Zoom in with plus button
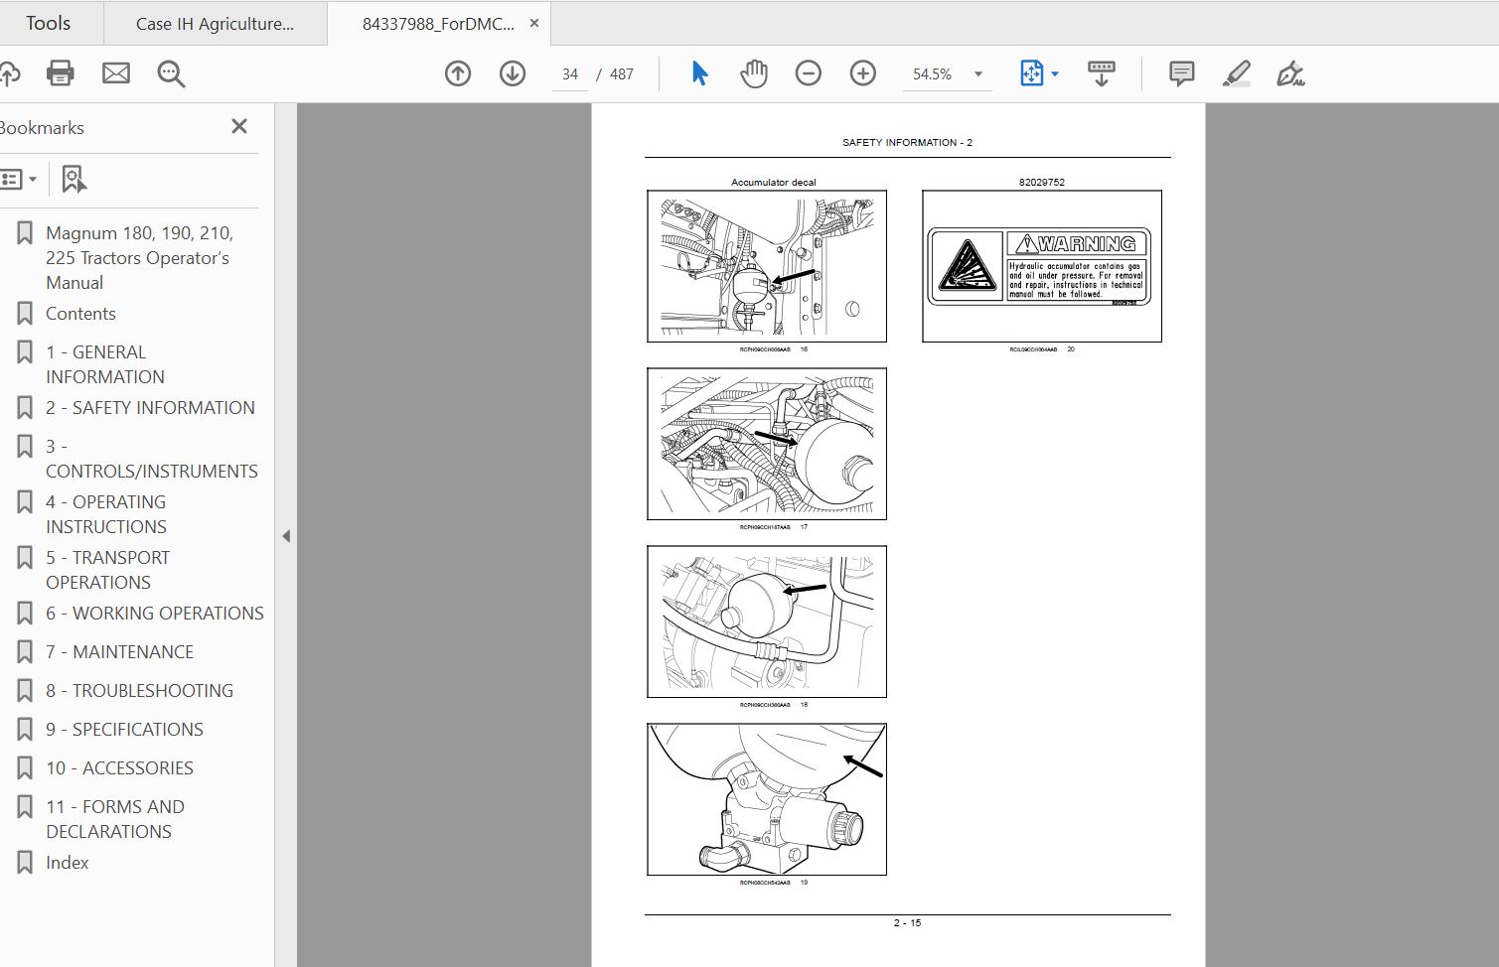Viewport: 1499px width, 967px height. click(863, 73)
